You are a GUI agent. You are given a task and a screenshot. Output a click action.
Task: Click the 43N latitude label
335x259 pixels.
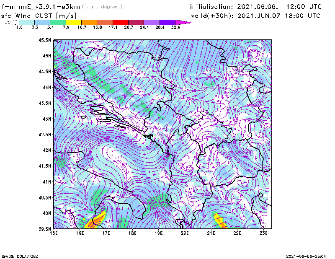(47, 119)
